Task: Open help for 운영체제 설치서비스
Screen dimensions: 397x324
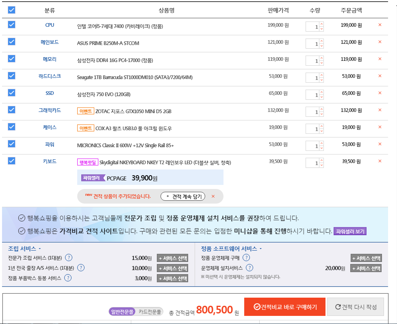Action: [x=249, y=268]
